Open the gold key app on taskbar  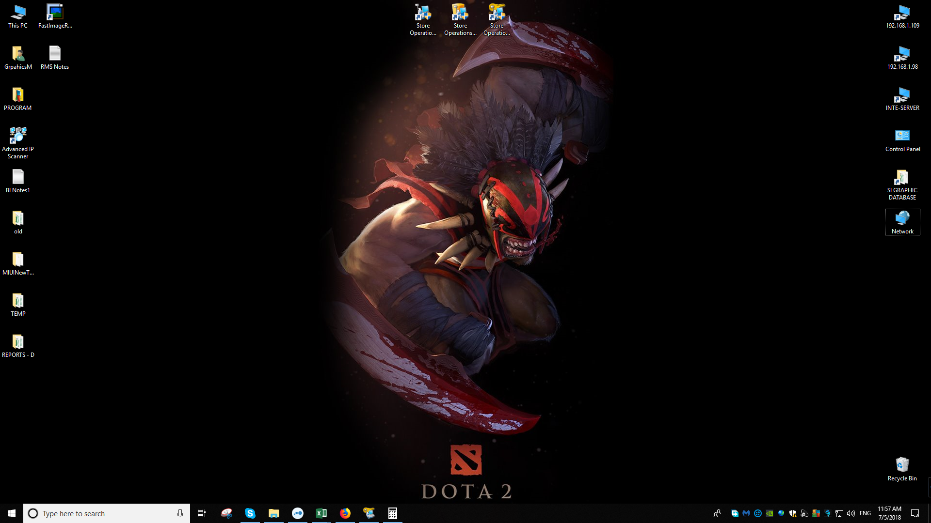[369, 513]
